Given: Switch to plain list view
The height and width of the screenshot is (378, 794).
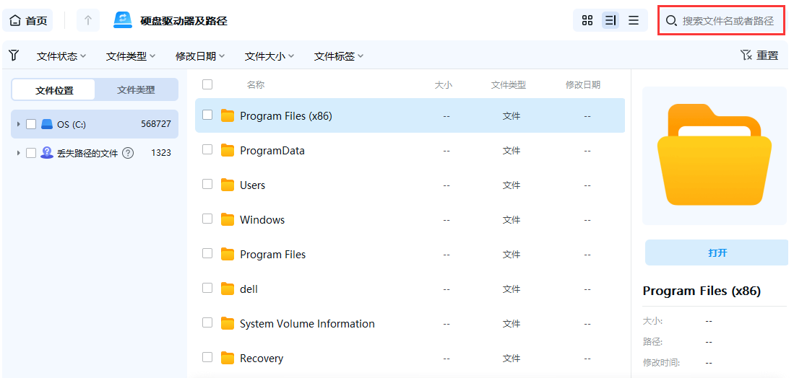Looking at the screenshot, I should tap(634, 20).
